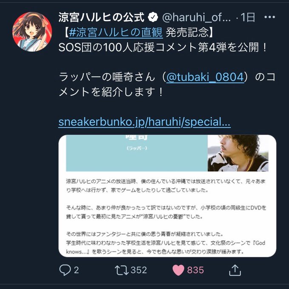Viewport: 289px width, 289px height.
Task: Open the 涼宮ハルヒの公式 display name
Action: pyautogui.click(x=102, y=17)
